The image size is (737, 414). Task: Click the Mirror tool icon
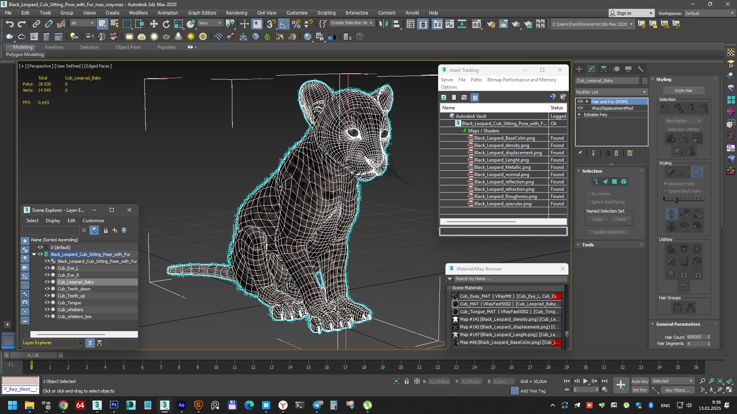click(383, 24)
